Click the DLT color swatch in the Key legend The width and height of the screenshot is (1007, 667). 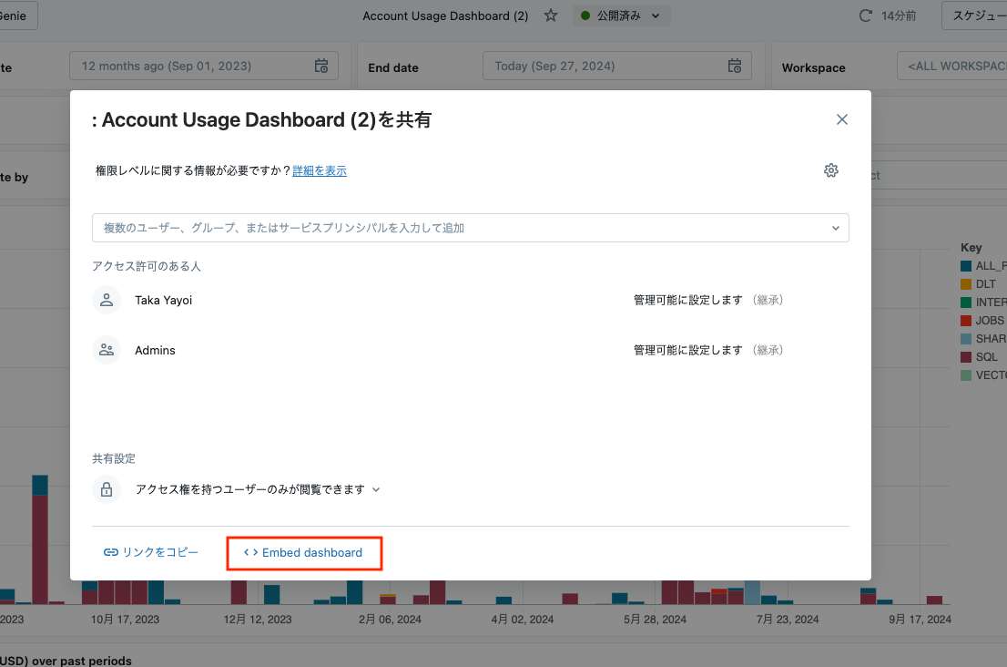[x=968, y=283]
